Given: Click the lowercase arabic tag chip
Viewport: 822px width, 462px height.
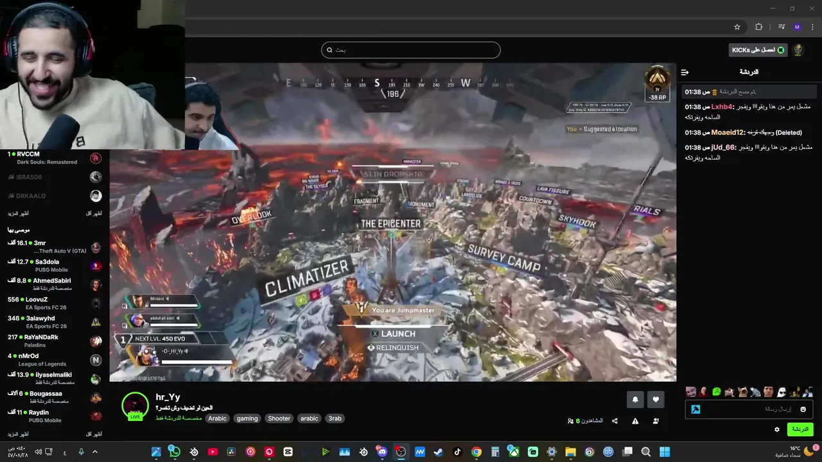Looking at the screenshot, I should pyautogui.click(x=310, y=418).
